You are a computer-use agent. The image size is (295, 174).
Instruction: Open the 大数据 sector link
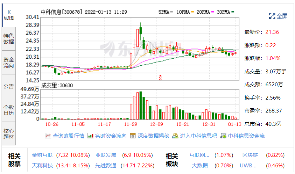pyautogui.click(x=201, y=165)
